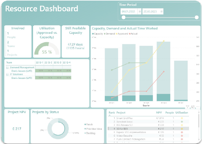202x144 pixels.
Task: Open the more options ellipsis menu
Action: pos(198,107)
